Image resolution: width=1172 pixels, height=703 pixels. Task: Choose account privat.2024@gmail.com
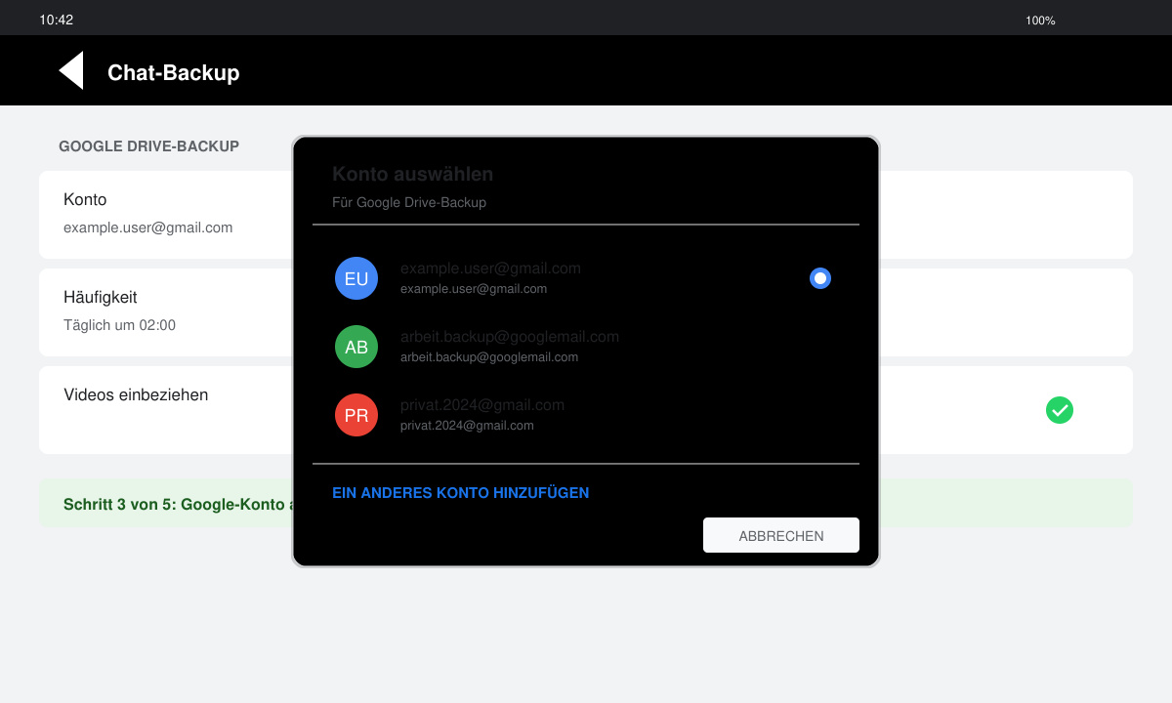[586, 415]
